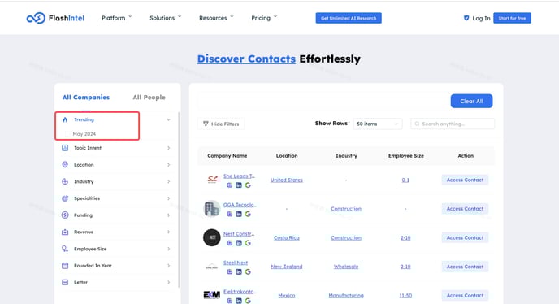
Task: Open LinkedIn icon for QGA Tecnolo row
Action: click(x=239, y=214)
